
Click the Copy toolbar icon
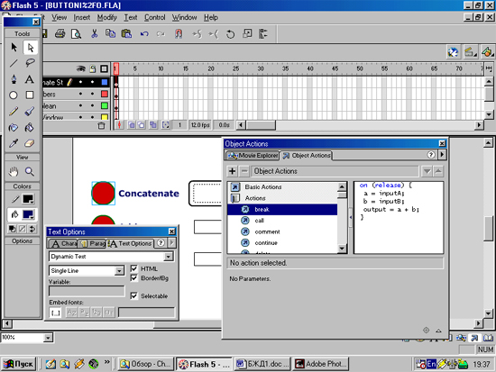click(110, 33)
